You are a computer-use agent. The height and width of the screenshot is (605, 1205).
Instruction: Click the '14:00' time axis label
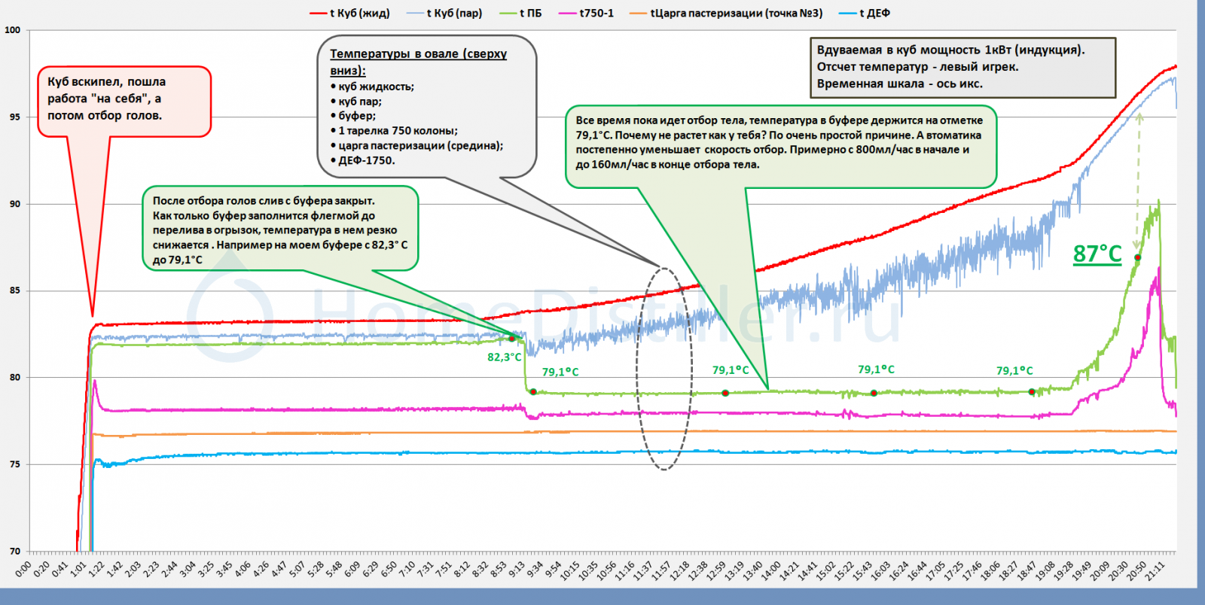[770, 570]
